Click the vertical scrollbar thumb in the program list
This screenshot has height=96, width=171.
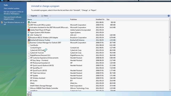pos(170,37)
